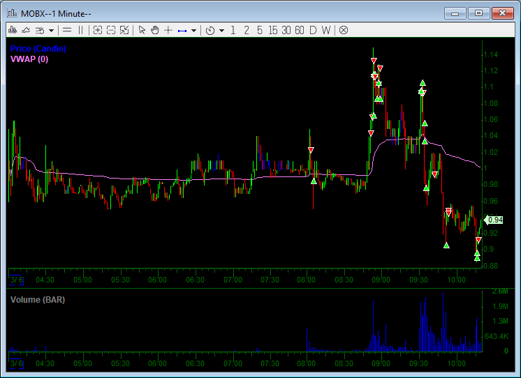
Task: Click the VWAP (0) indicator label
Action: pyautogui.click(x=29, y=59)
